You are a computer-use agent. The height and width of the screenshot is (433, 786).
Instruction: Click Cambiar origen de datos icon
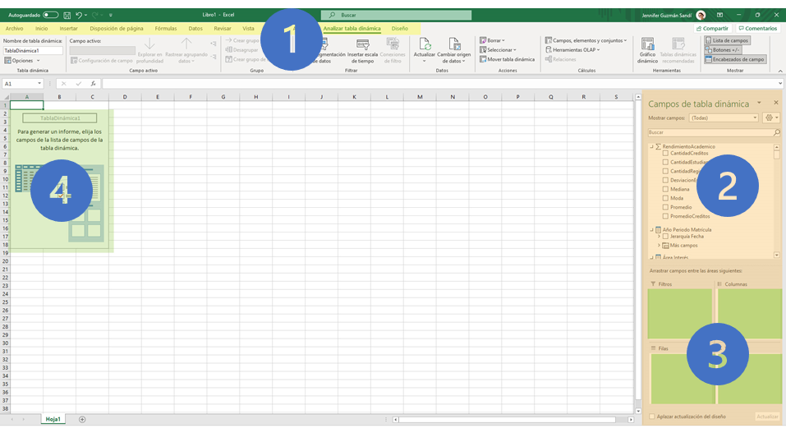tap(453, 45)
